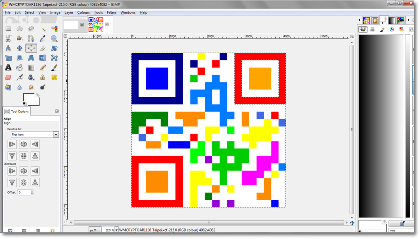420x239 pixels.
Task: Select the Perspective Clone tool
Action: pyautogui.click(x=8, y=87)
